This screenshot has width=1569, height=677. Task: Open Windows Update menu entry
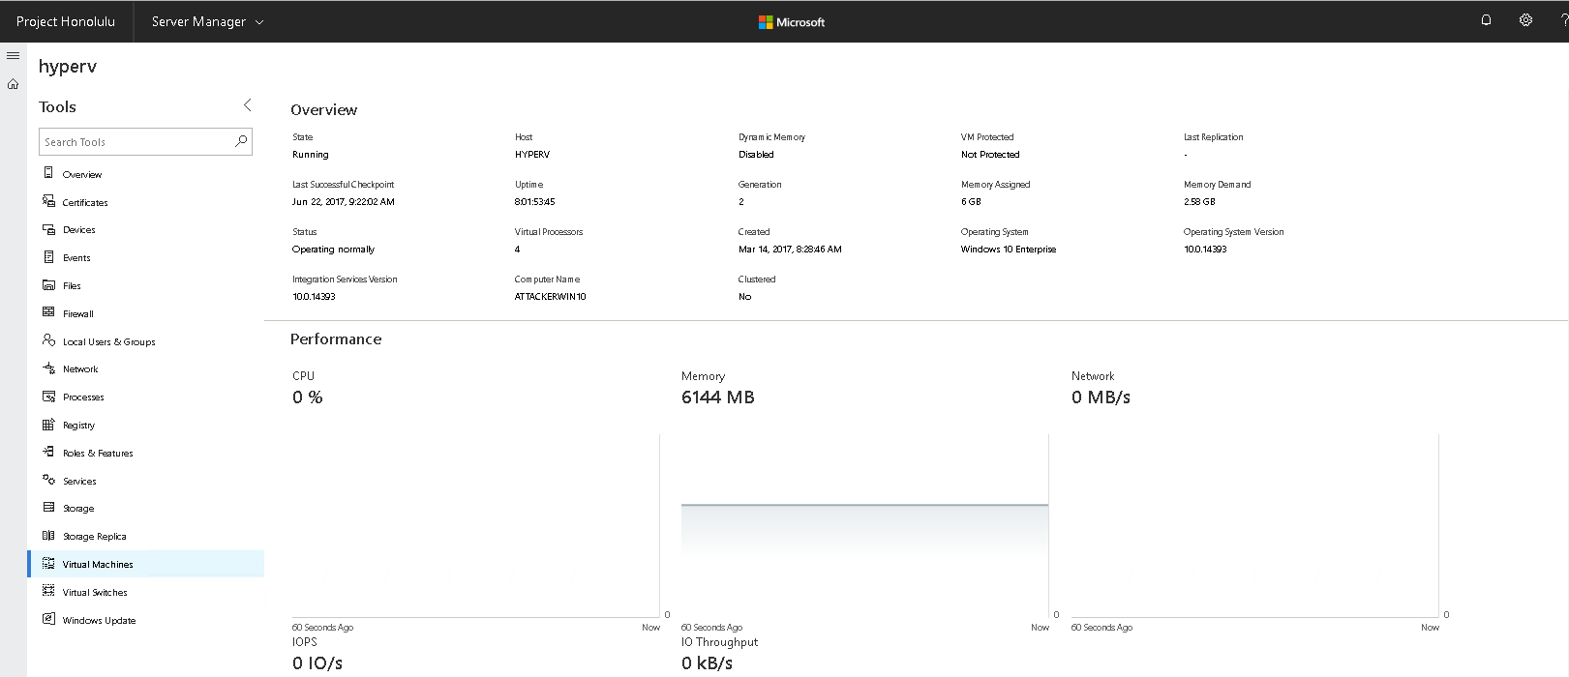pyautogui.click(x=99, y=621)
